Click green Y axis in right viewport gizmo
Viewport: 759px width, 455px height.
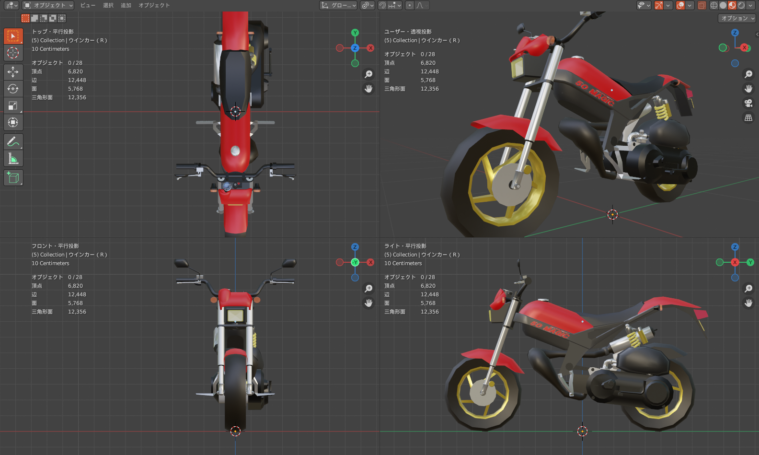(750, 262)
